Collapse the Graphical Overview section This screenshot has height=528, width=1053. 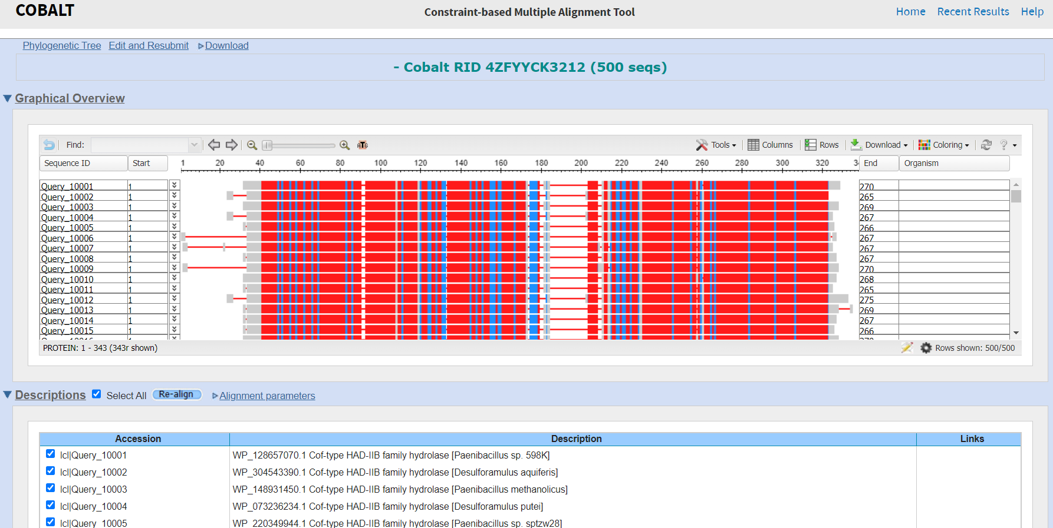[8, 98]
